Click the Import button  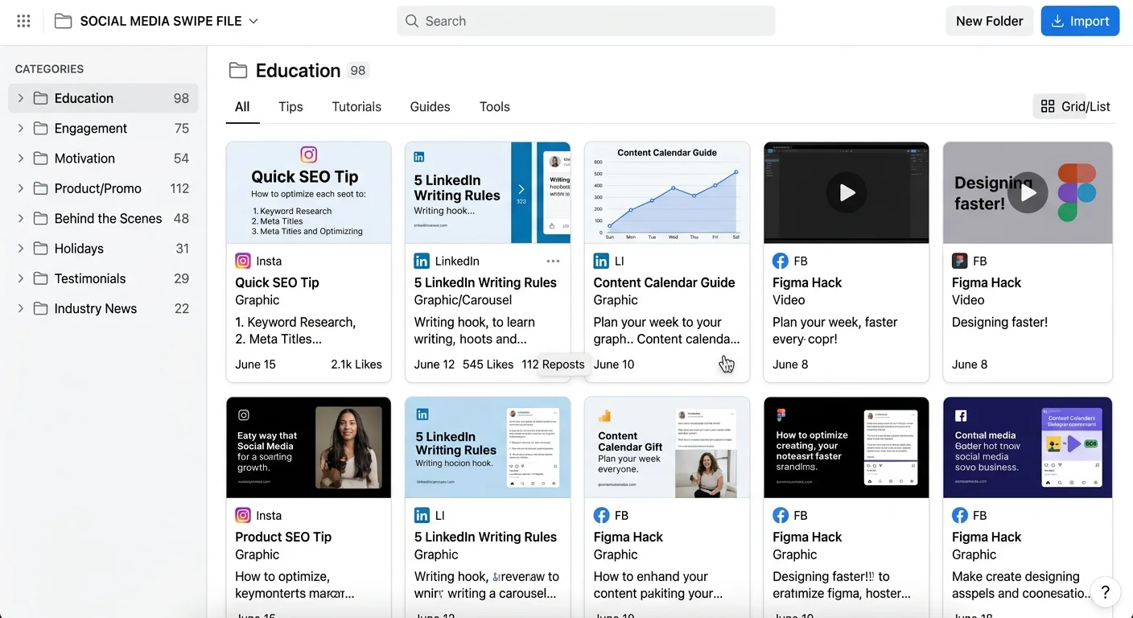1080,21
